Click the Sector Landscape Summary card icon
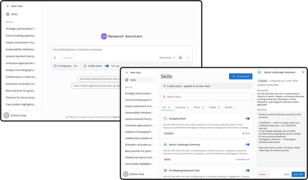 click(x=165, y=144)
